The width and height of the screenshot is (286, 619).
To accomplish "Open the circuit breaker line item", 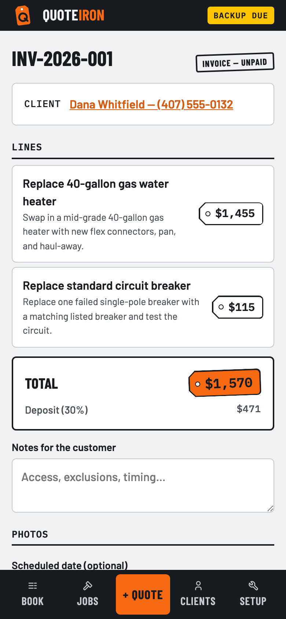I will tap(143, 307).
